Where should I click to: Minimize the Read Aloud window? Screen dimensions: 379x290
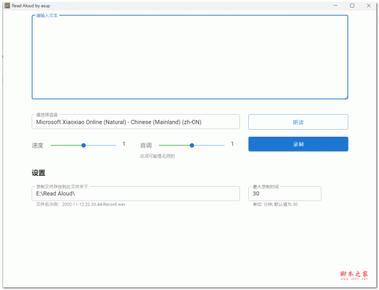click(x=335, y=6)
